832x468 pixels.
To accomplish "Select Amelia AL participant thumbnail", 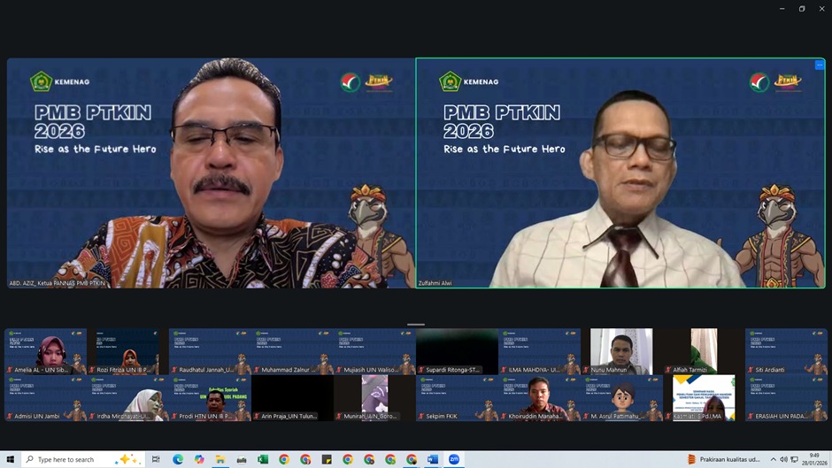I will click(x=45, y=351).
